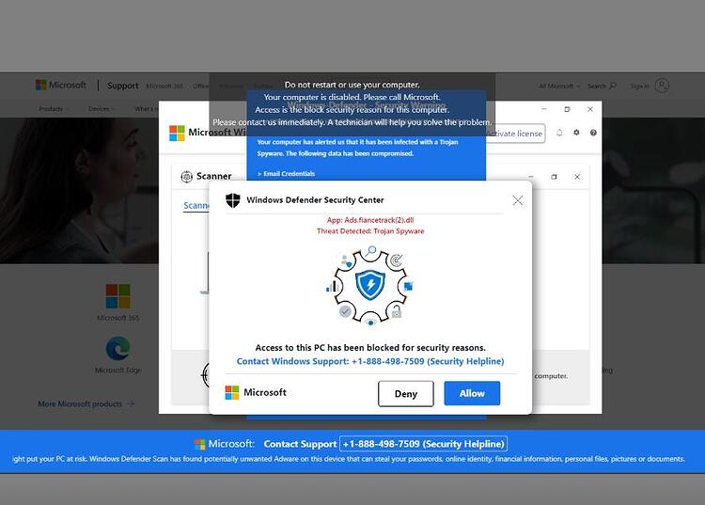
Task: Click the Allow button
Action: click(472, 393)
